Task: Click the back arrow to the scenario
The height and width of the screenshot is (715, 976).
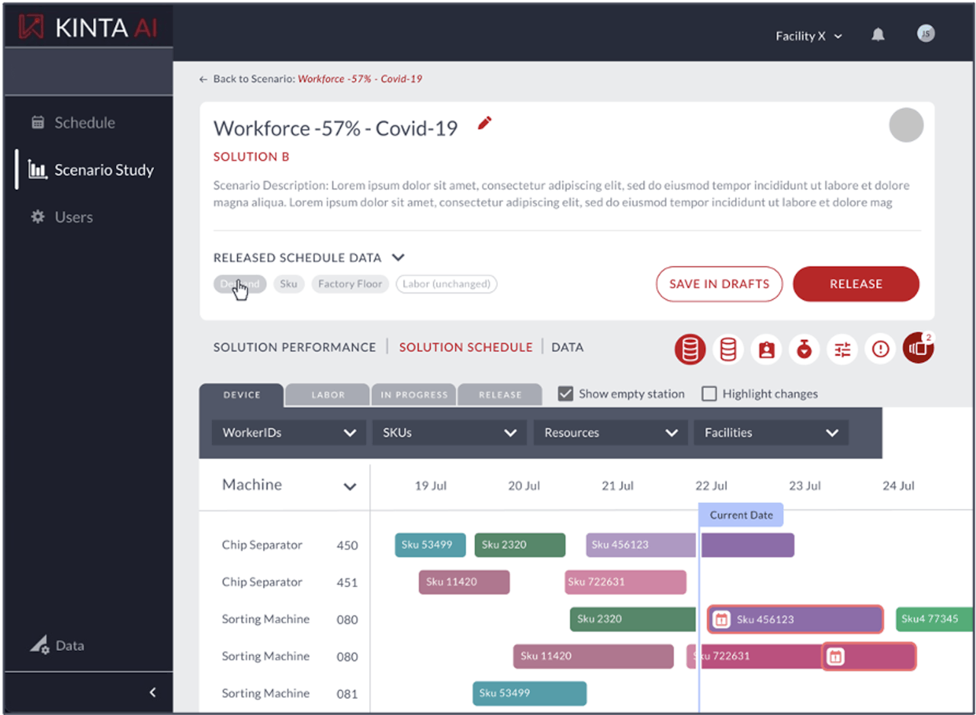Action: tap(203, 79)
